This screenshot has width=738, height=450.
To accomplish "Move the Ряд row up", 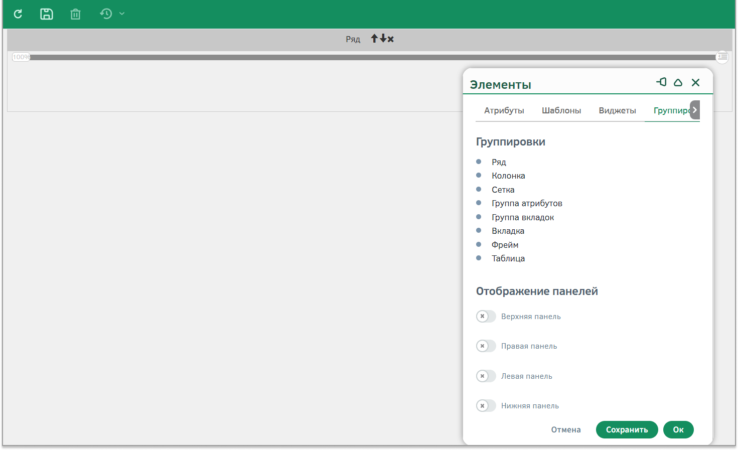I will [x=374, y=39].
